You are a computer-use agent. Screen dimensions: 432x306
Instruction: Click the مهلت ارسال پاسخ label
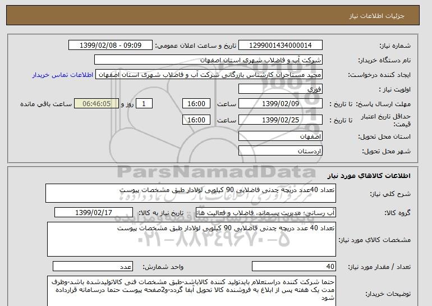point(384,104)
